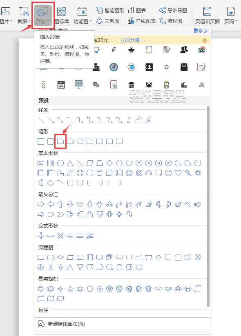Screen dimensions: 241x336
Task: Choose the flowchart decision diamond
Action: point(60,257)
